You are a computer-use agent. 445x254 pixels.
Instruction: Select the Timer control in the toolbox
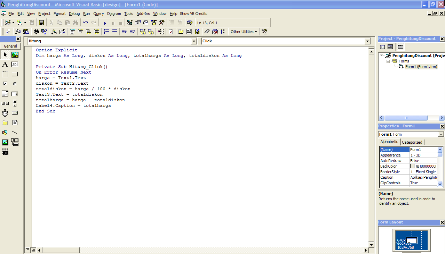5,113
